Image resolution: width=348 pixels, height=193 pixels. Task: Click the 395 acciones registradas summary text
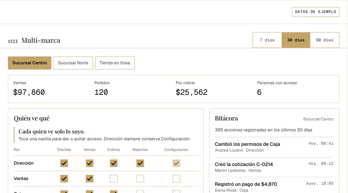(x=263, y=130)
